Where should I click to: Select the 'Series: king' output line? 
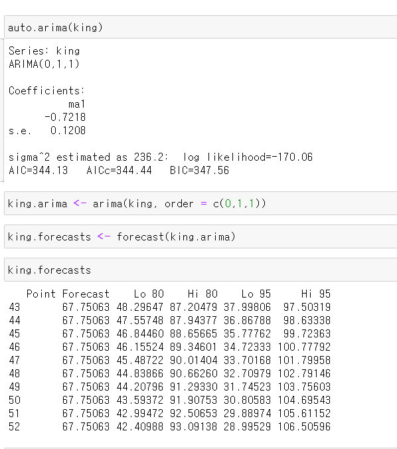pyautogui.click(x=44, y=50)
